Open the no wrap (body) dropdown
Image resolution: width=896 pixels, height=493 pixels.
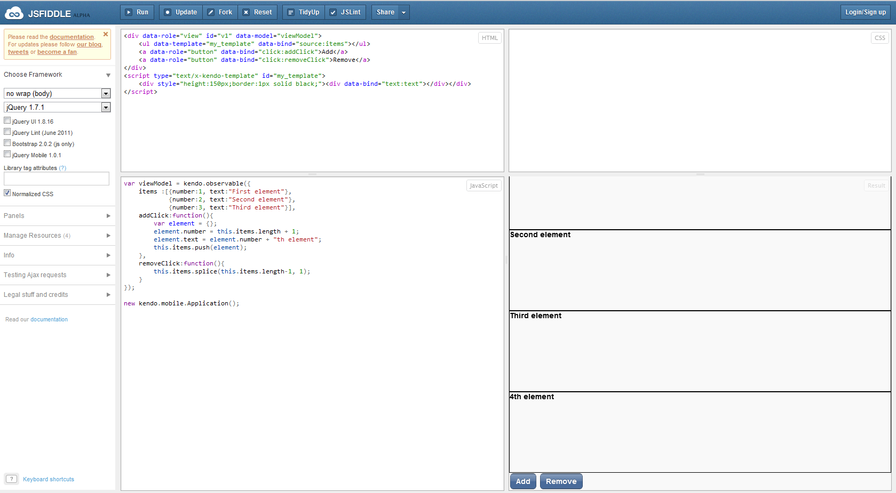point(106,94)
